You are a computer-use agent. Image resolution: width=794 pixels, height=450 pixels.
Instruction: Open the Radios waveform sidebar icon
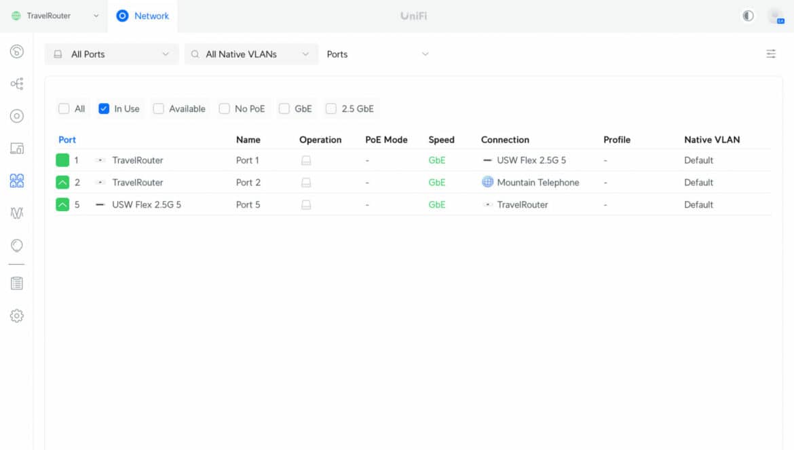(x=17, y=213)
